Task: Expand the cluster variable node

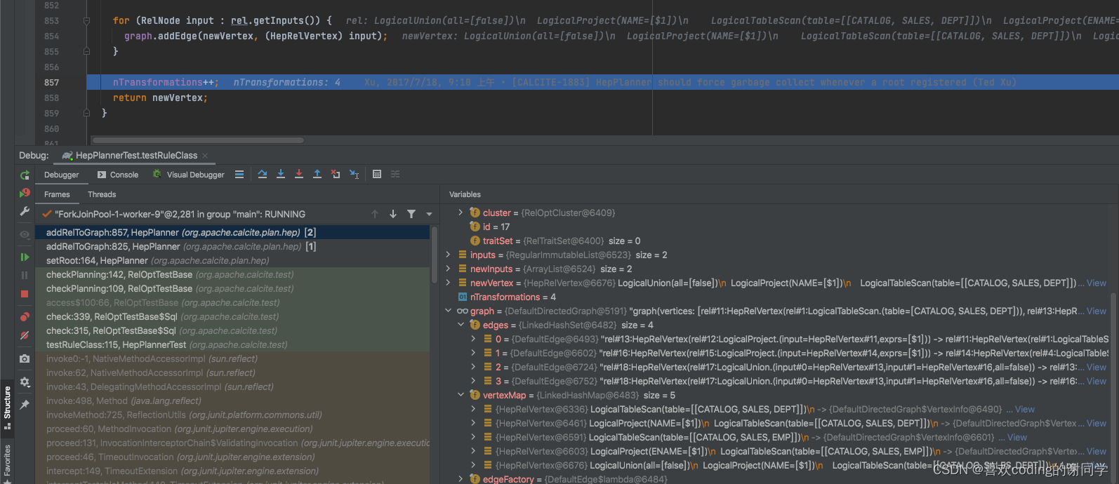Action: 461,213
